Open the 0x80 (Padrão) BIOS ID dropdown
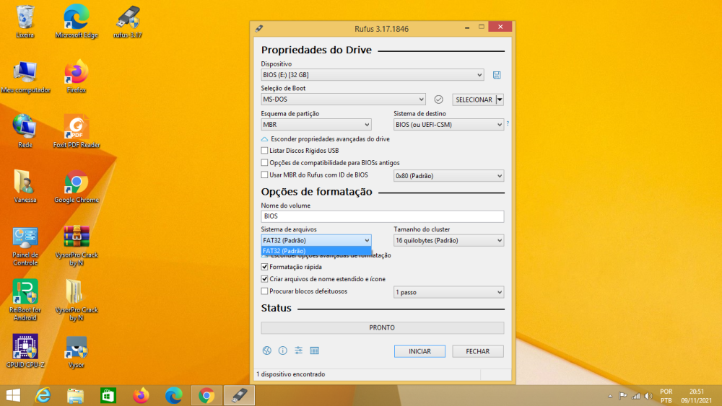The image size is (722, 406). (448, 176)
